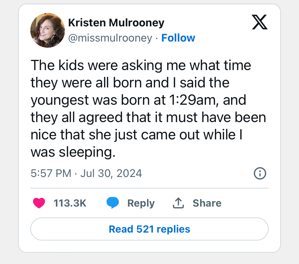Click the 5:57 PM time
Image resolution: width=299 pixels, height=264 pixels.
(x=51, y=173)
